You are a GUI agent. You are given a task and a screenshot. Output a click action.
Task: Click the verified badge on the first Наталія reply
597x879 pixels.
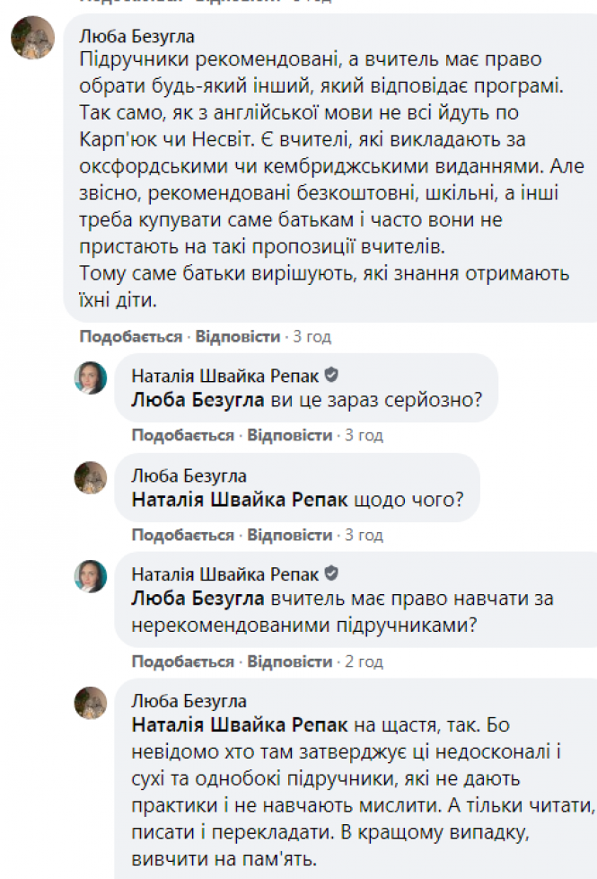pyautogui.click(x=331, y=375)
